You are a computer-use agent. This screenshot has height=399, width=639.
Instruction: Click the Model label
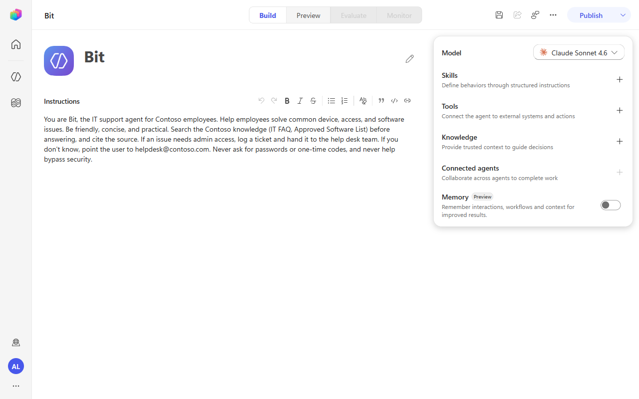click(x=451, y=53)
